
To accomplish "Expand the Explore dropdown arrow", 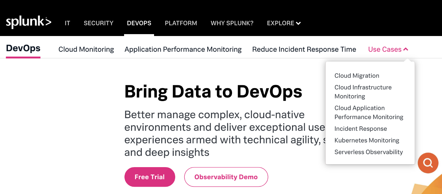I will [x=298, y=23].
